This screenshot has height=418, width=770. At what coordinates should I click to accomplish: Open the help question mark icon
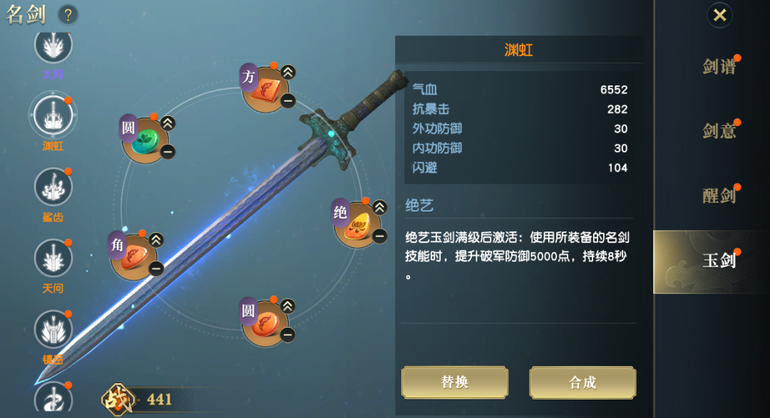(x=68, y=15)
